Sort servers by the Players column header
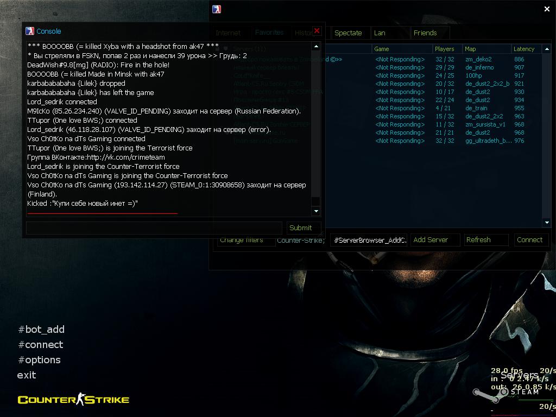This screenshot has width=556, height=417. 447,49
